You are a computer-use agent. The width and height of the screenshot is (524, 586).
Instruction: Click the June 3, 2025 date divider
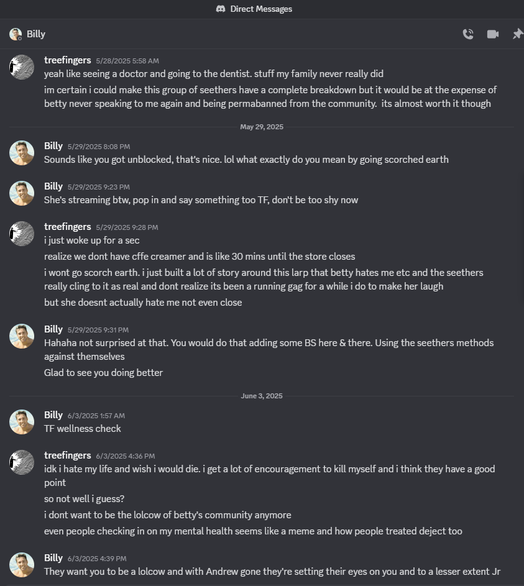click(x=262, y=396)
